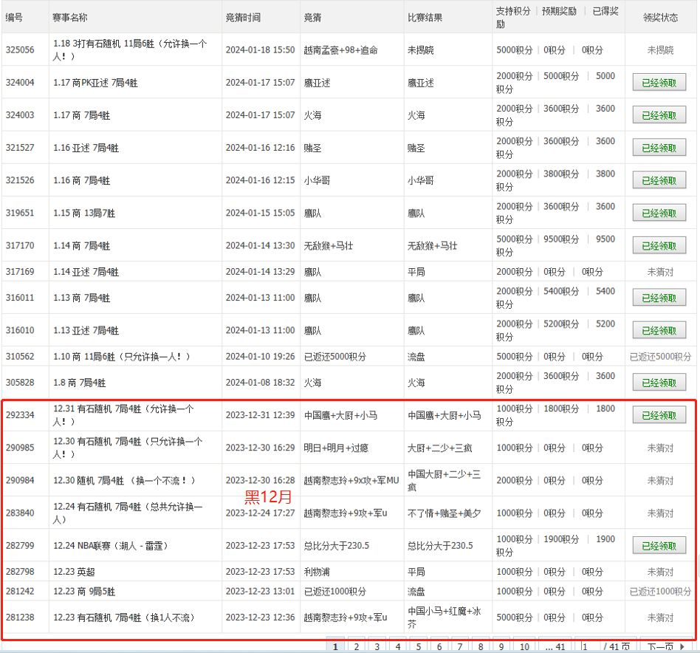Click 已经领取 for 1.16 商 7局4胜 row

point(659,181)
